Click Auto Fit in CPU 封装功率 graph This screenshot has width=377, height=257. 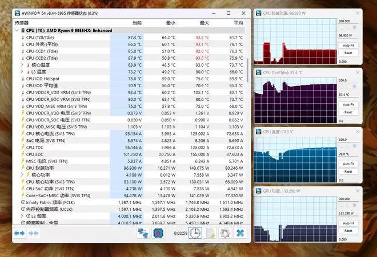[348, 46]
